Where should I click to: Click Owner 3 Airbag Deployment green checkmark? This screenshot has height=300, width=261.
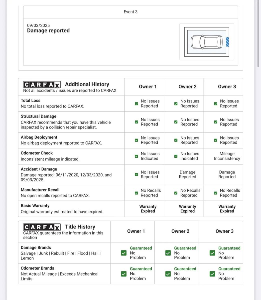click(216, 140)
